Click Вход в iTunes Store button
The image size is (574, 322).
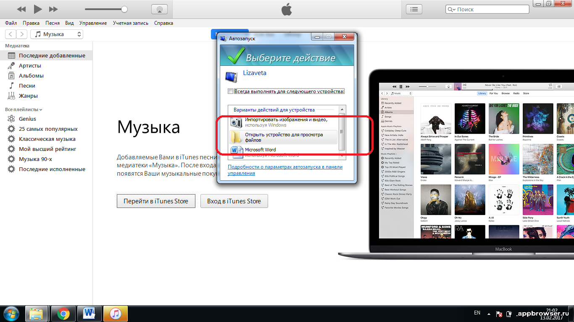coord(234,201)
